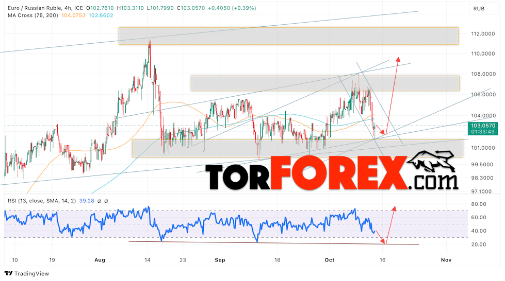Screen dimensions: 505x281
Task: Click the low value L101.7990
Action: (160, 8)
